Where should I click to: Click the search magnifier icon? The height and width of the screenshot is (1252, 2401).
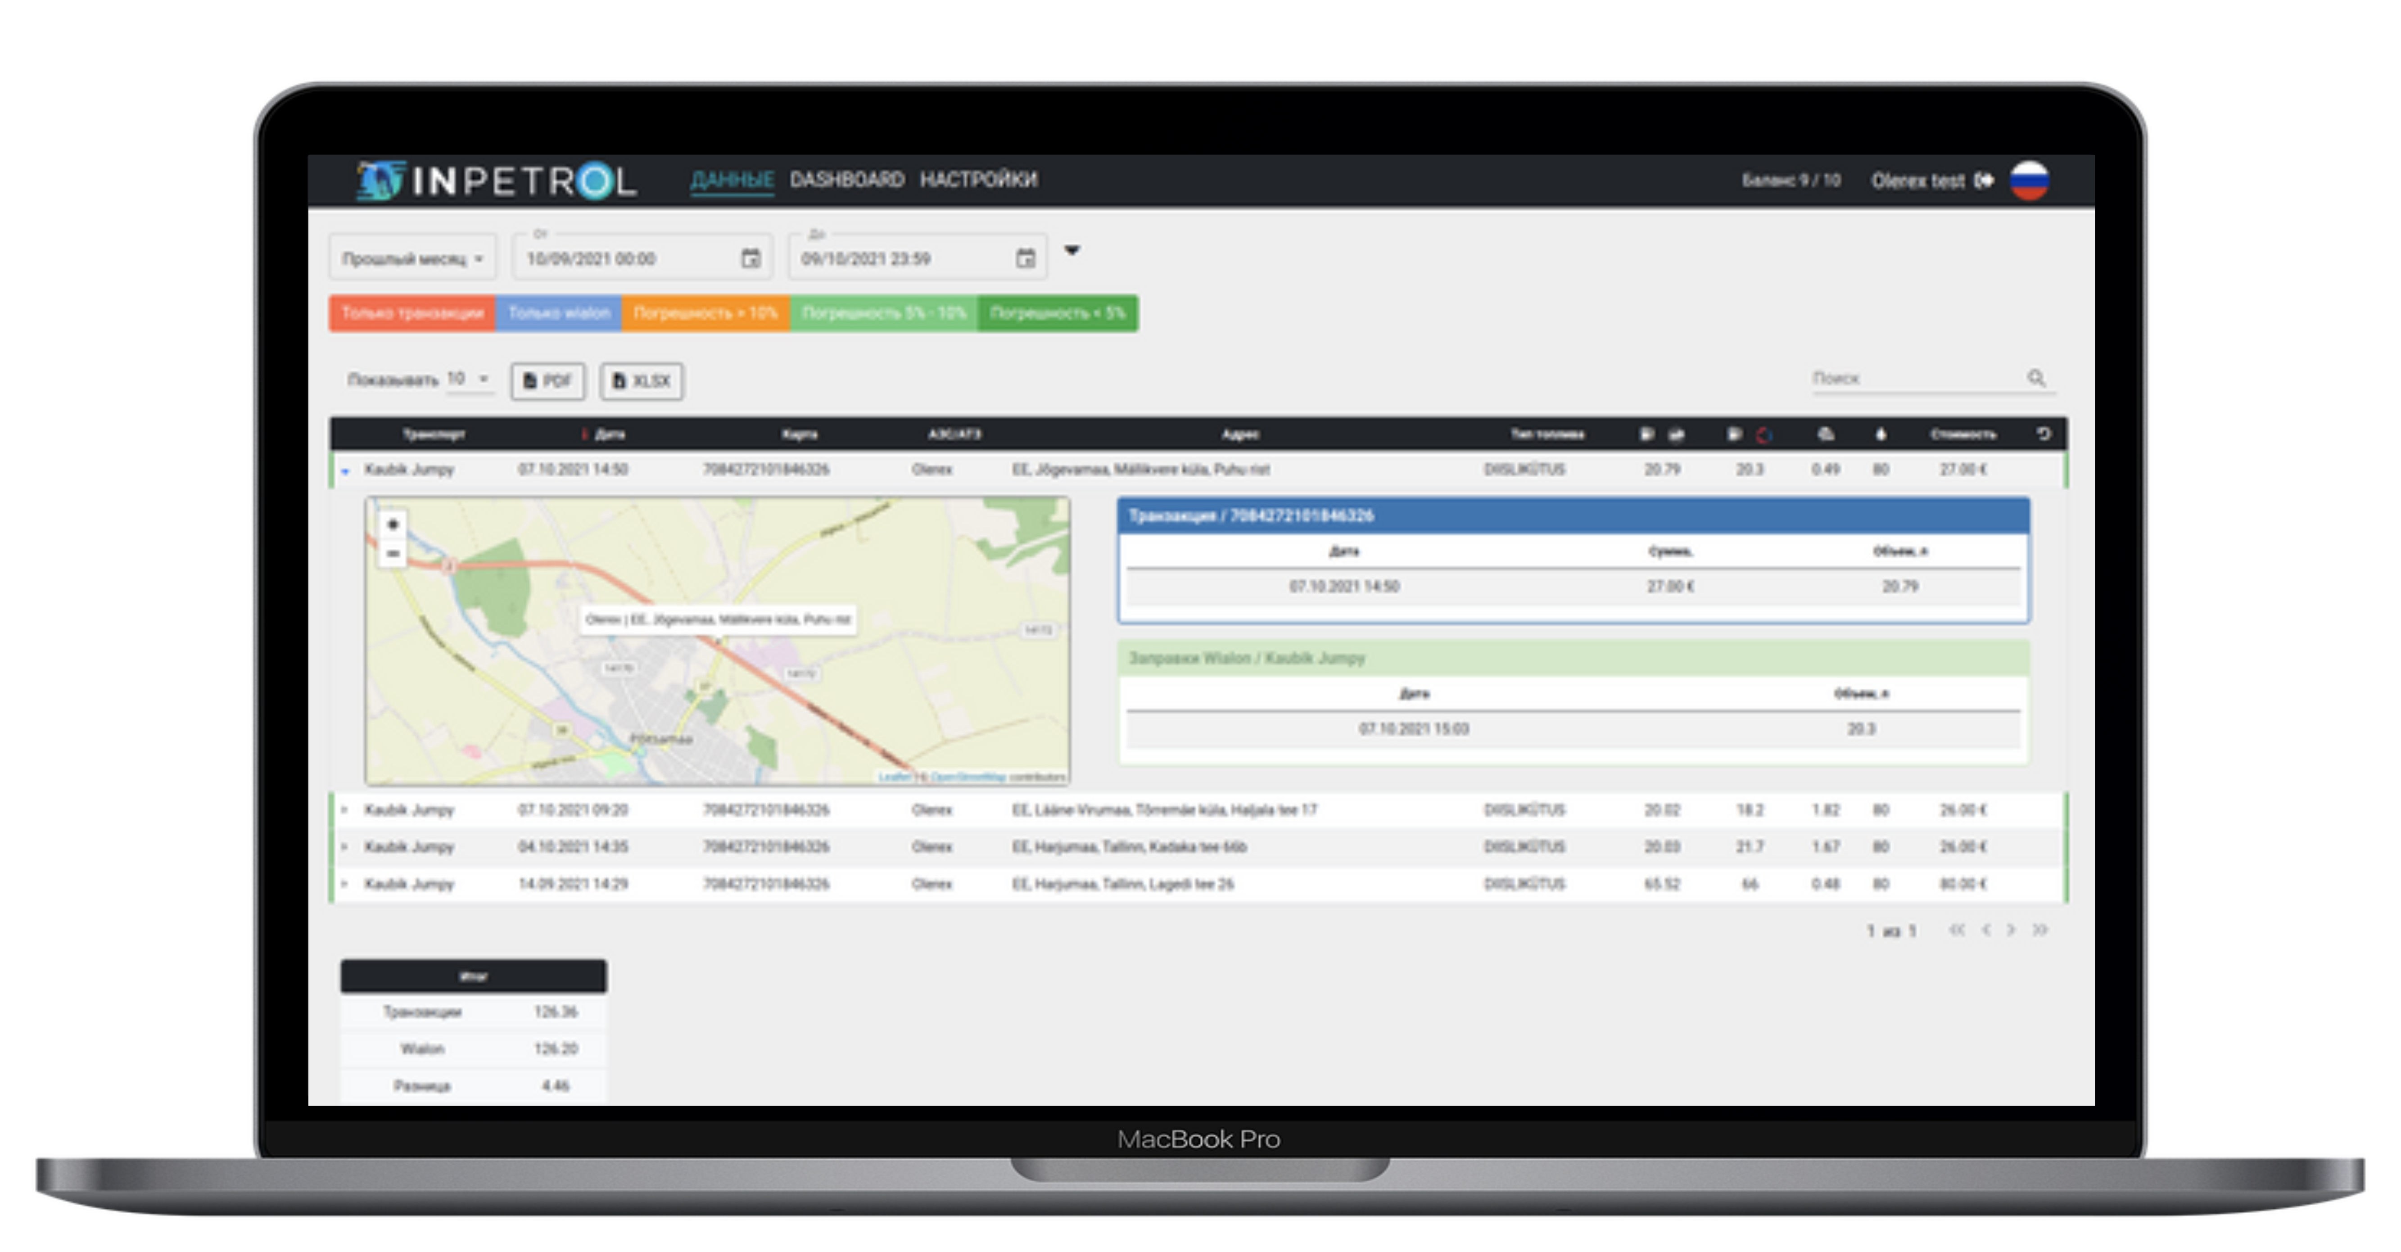(x=2035, y=378)
